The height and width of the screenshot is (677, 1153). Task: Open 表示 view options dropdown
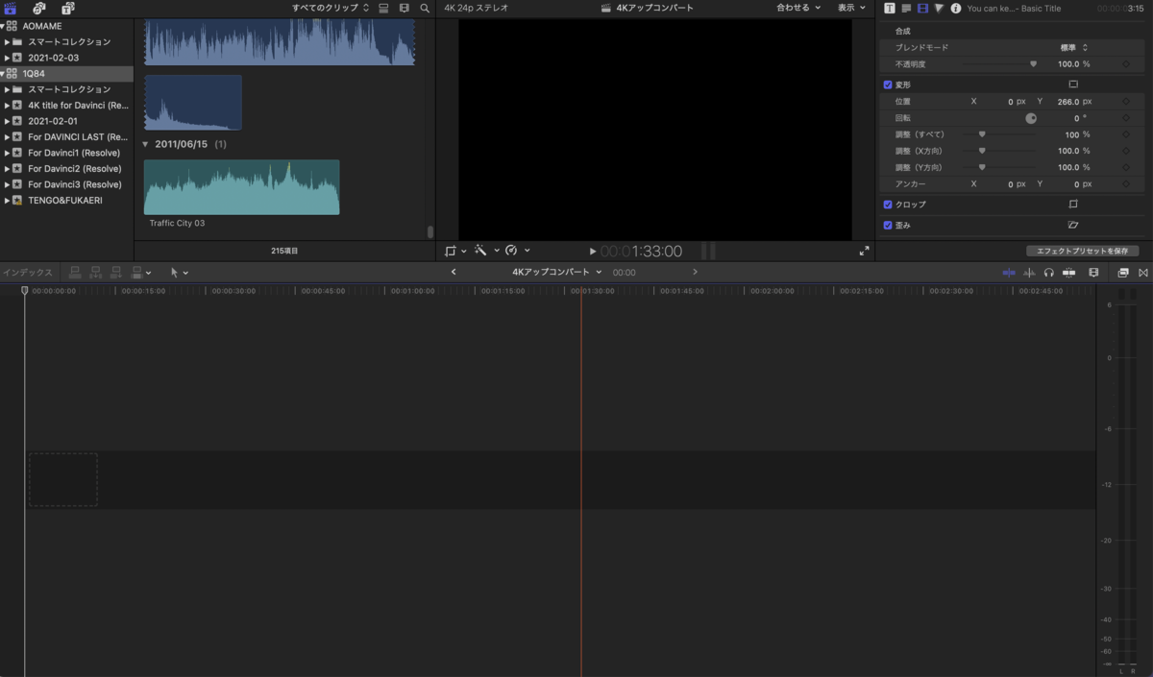click(850, 8)
